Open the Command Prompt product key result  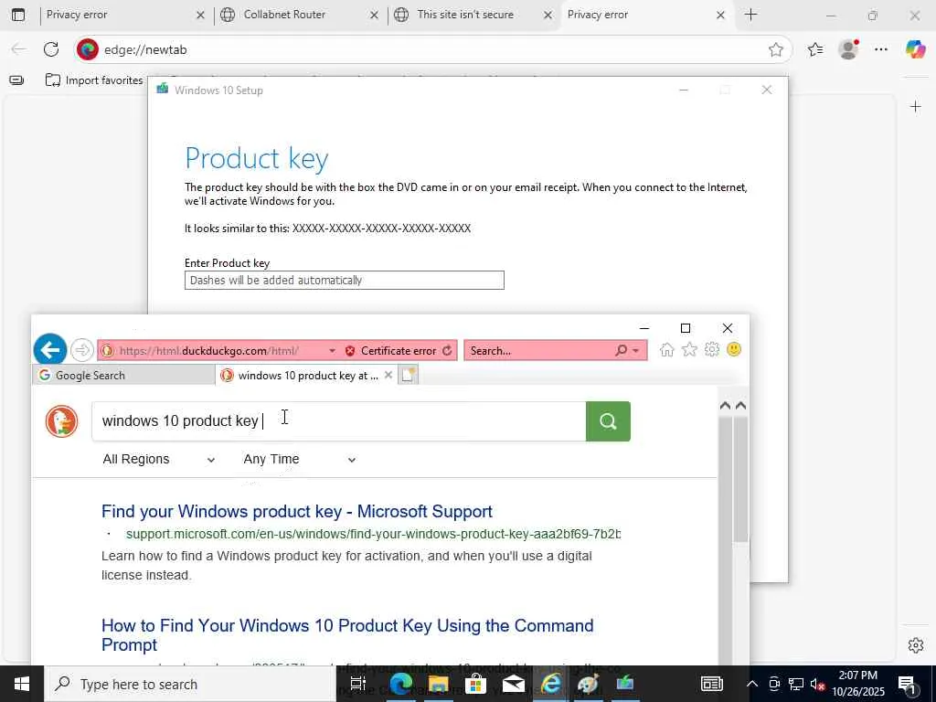tap(347, 634)
